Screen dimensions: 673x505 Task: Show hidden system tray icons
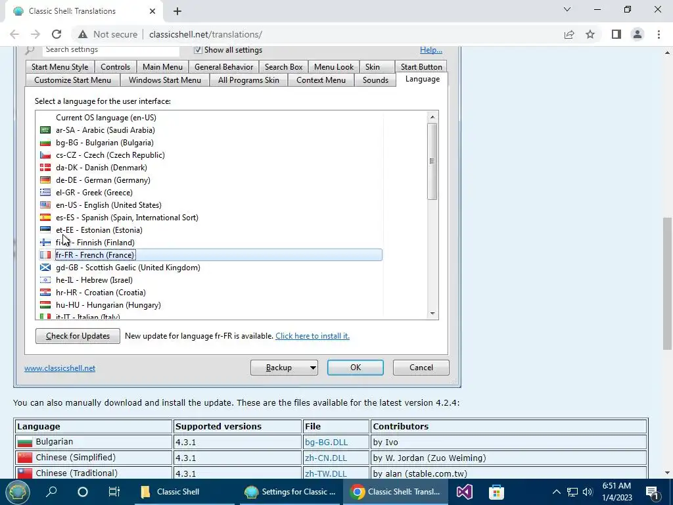[x=556, y=492]
